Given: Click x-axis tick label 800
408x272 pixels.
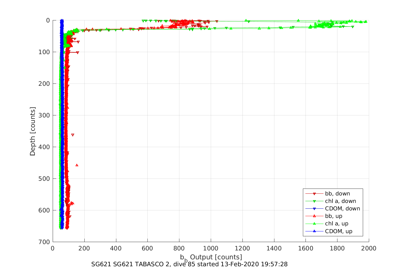Looking at the screenshot, I should (x=179, y=248).
